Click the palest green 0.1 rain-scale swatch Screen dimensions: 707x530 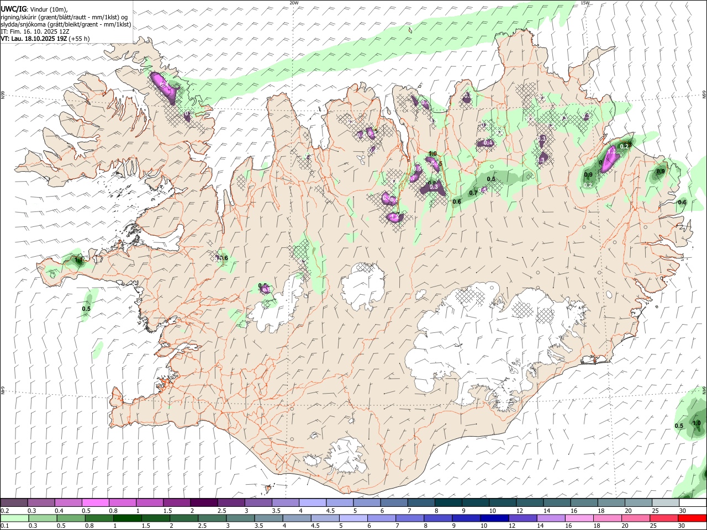14,518
